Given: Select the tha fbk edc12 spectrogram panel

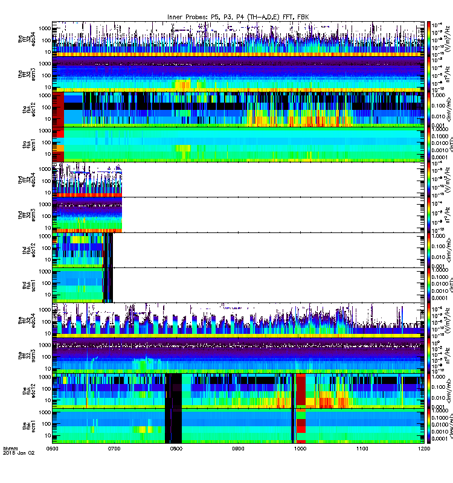Looking at the screenshot, I should point(238,109).
